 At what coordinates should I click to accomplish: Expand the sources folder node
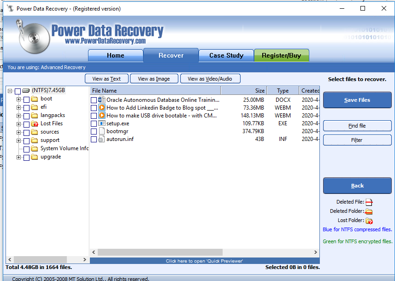[x=18, y=133]
